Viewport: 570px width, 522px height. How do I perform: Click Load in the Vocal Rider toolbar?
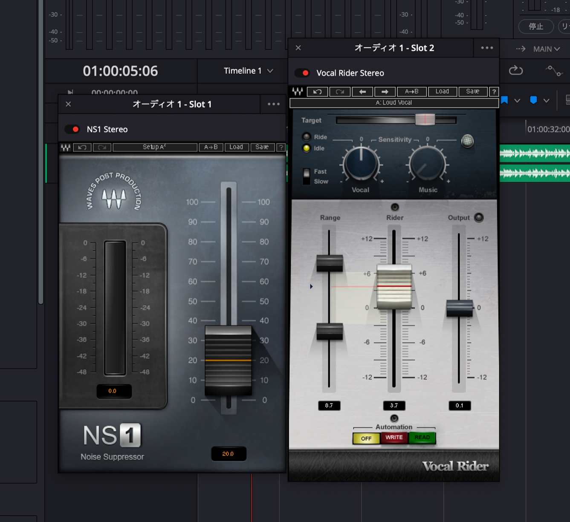click(x=442, y=92)
